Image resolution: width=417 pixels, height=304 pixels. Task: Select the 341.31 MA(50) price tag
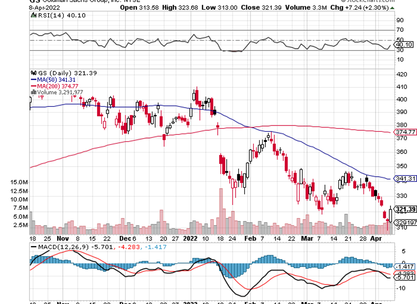[404, 179]
